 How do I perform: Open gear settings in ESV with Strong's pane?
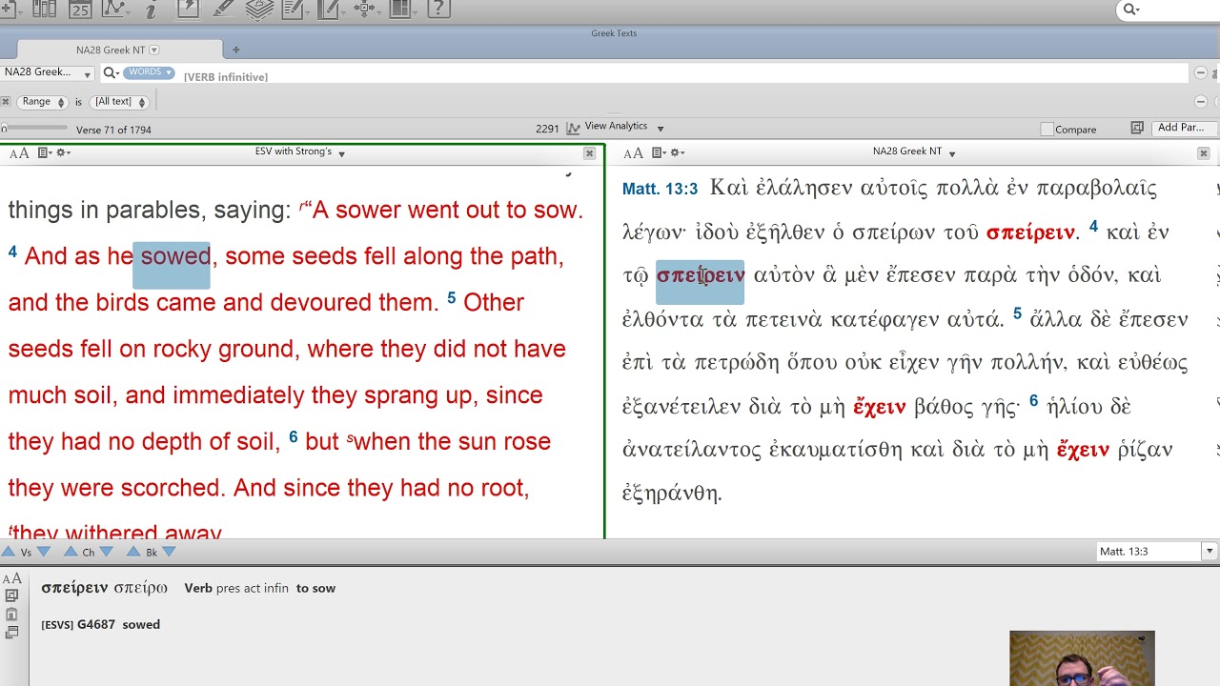(64, 152)
